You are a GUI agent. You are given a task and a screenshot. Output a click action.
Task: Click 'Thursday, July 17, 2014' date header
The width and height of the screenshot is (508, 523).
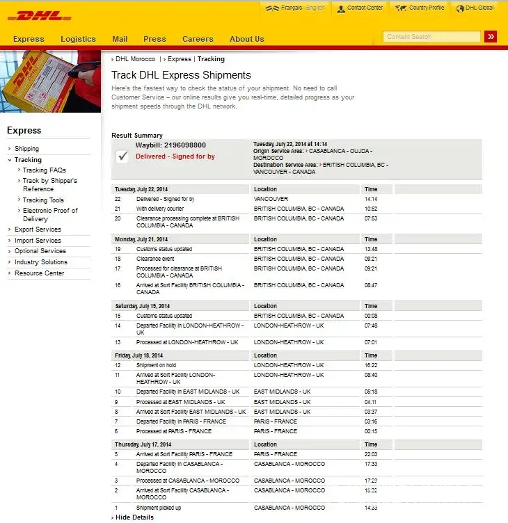pyautogui.click(x=143, y=444)
